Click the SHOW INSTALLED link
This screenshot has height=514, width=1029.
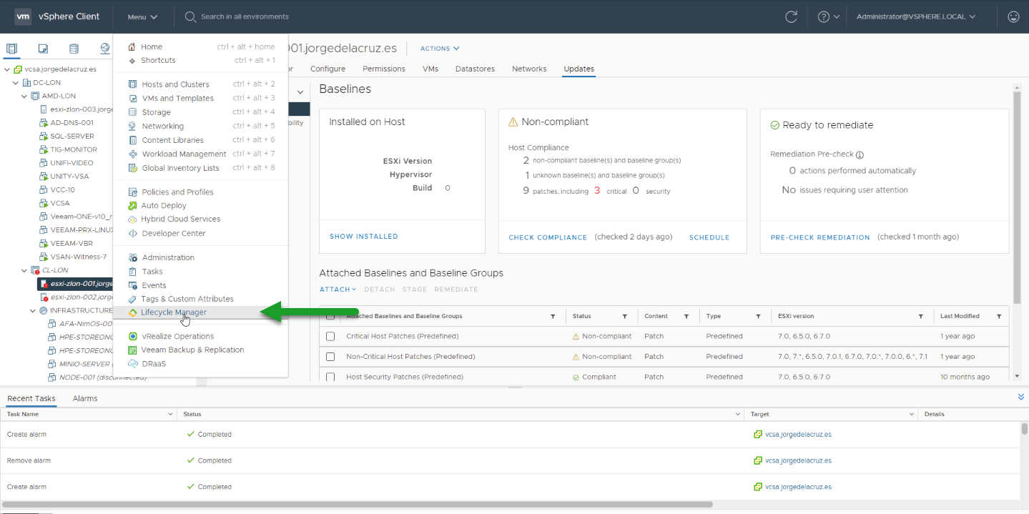click(x=364, y=237)
